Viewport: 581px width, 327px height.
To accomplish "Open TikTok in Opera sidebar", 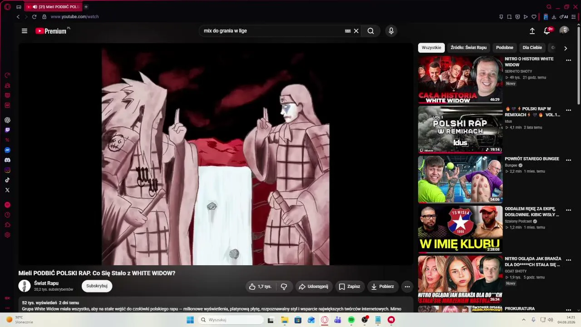I will [x=7, y=180].
